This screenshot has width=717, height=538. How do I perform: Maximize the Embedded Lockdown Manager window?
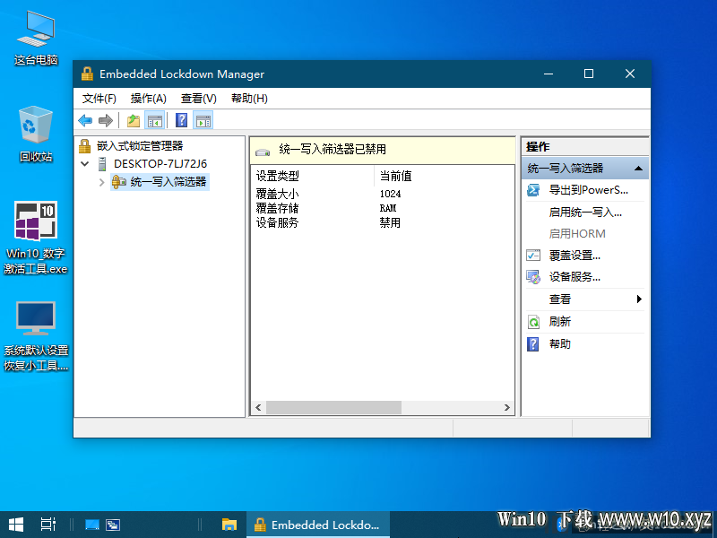point(589,74)
